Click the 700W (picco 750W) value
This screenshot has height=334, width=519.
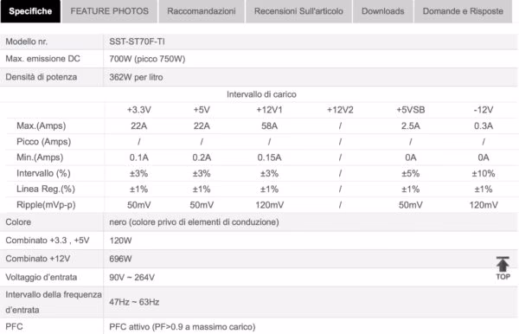pos(147,59)
